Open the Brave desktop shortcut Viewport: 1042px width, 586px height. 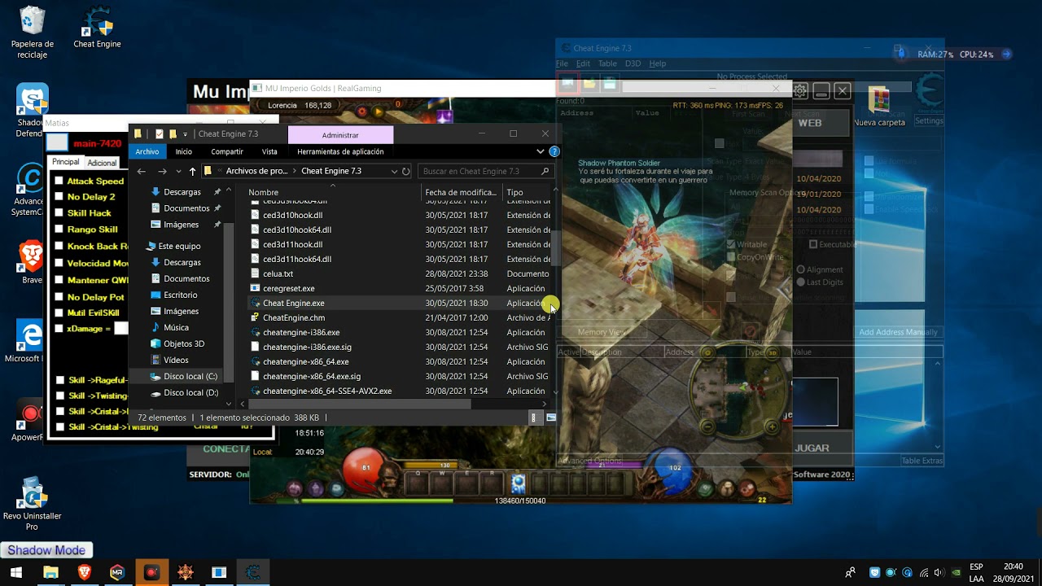[32, 263]
